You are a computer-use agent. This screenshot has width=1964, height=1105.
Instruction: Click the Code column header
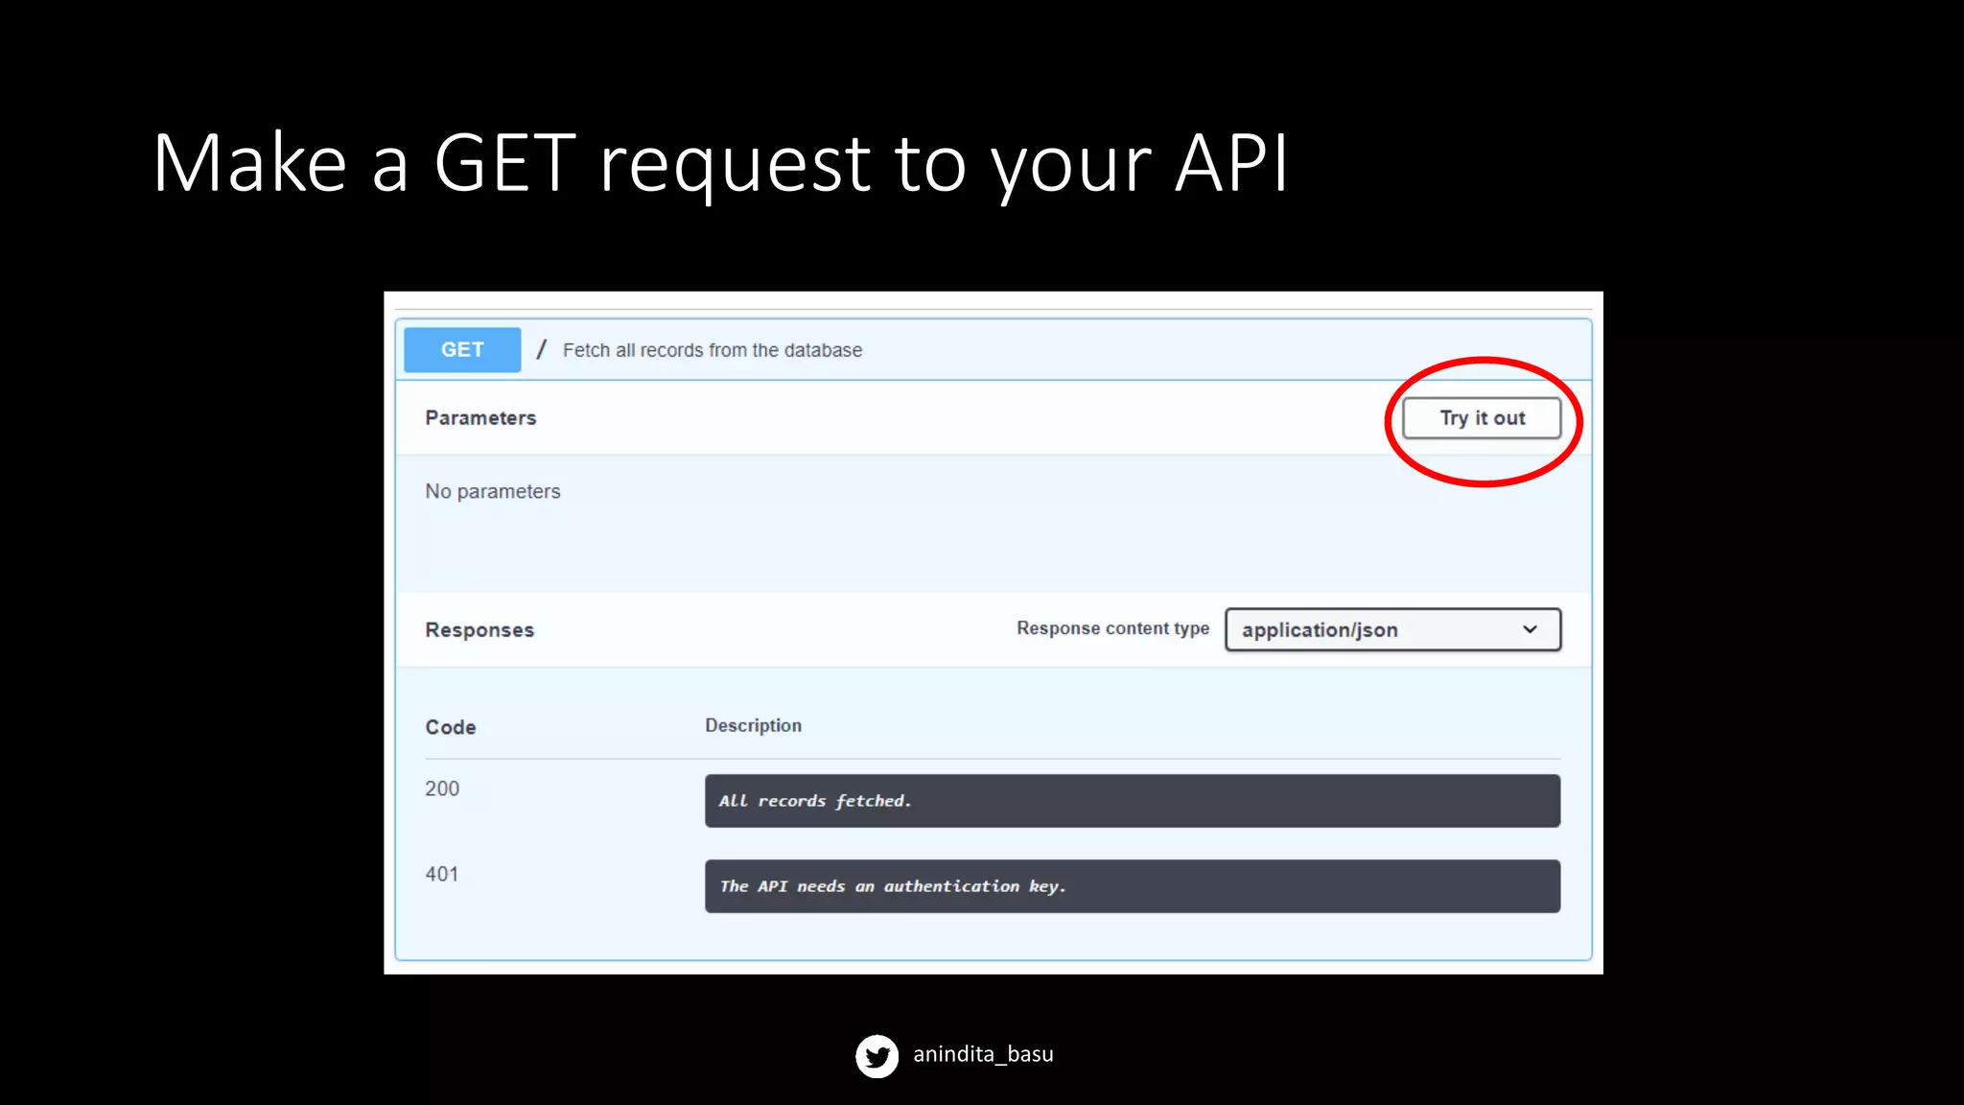click(451, 727)
